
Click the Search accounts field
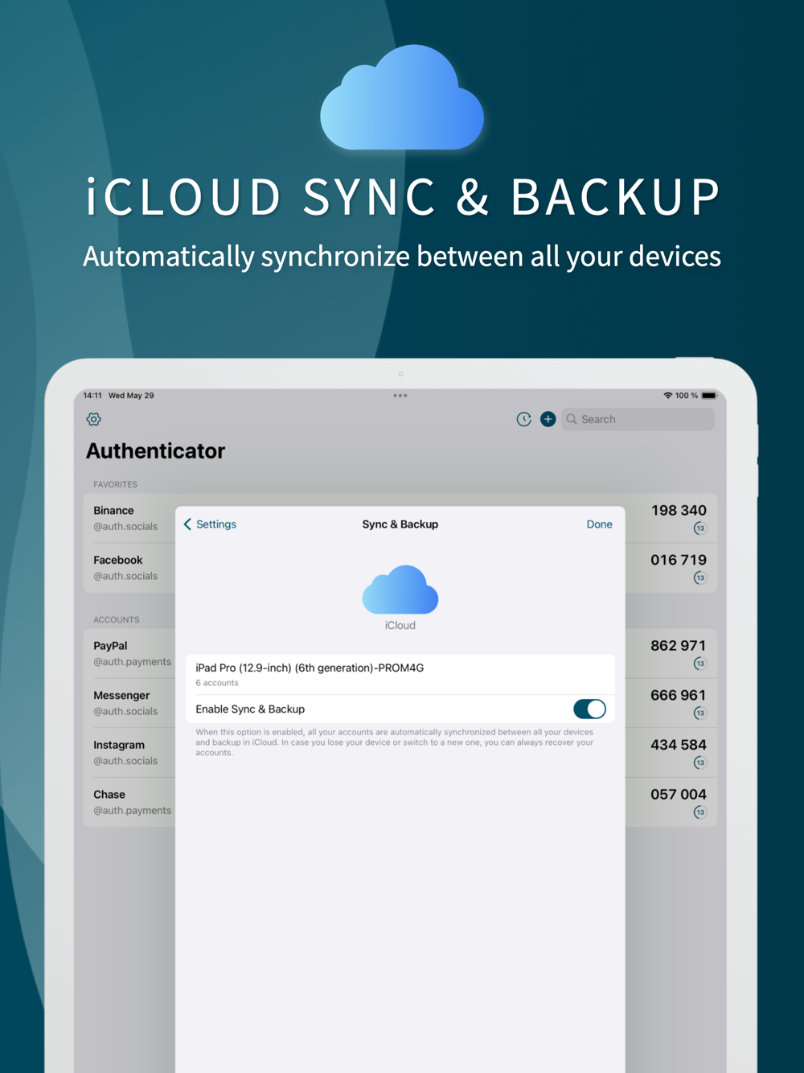point(638,419)
